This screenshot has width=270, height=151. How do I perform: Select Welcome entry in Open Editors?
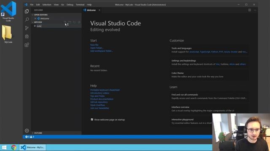point(45,18)
